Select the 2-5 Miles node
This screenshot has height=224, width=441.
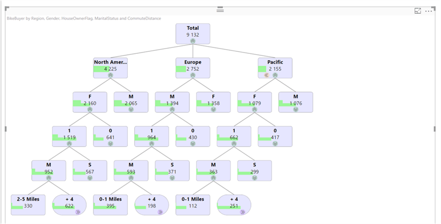[x=28, y=205]
